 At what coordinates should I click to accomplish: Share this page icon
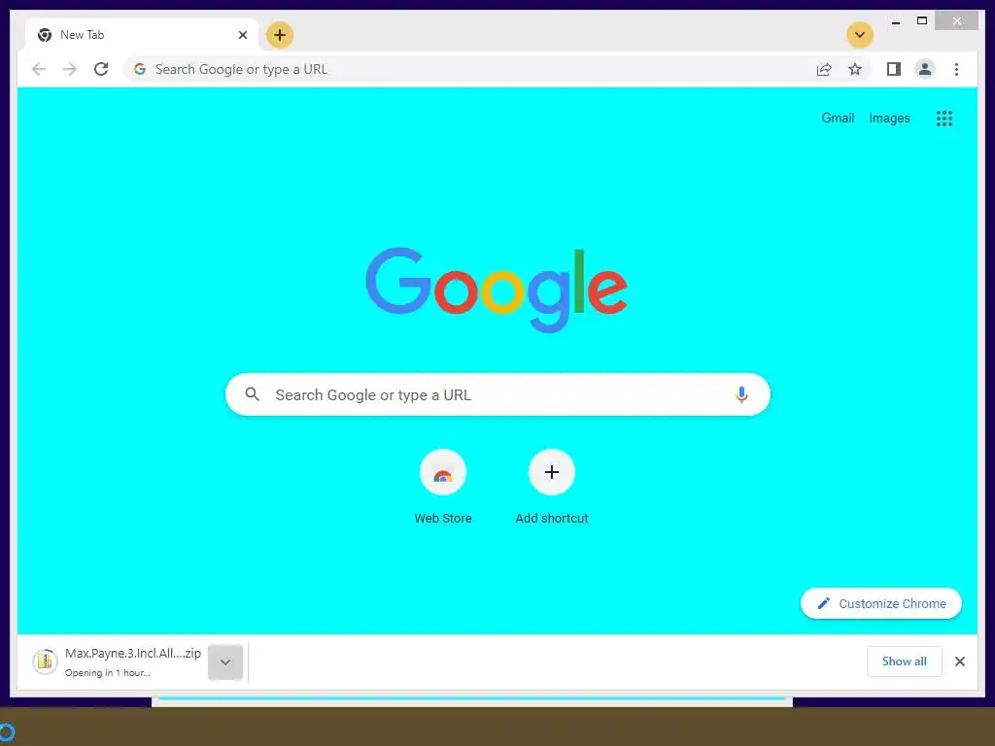tap(824, 69)
